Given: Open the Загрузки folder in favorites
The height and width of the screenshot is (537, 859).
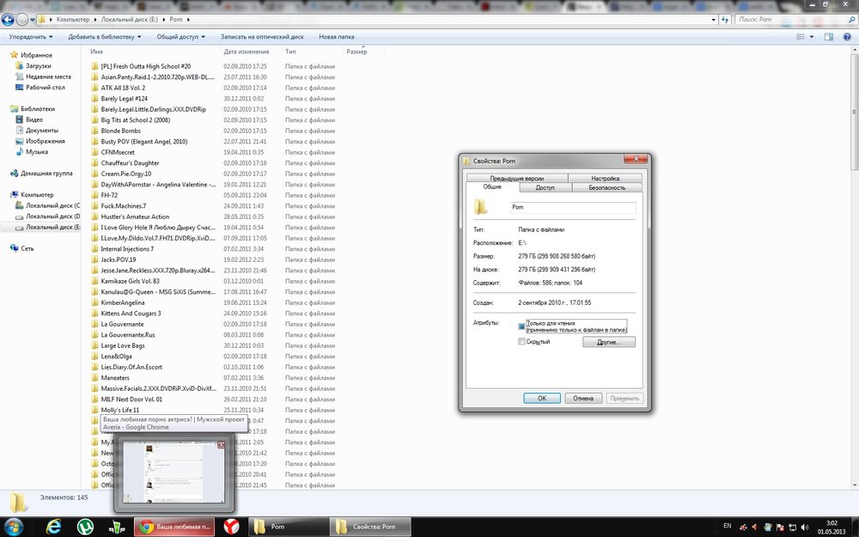Looking at the screenshot, I should [38, 65].
